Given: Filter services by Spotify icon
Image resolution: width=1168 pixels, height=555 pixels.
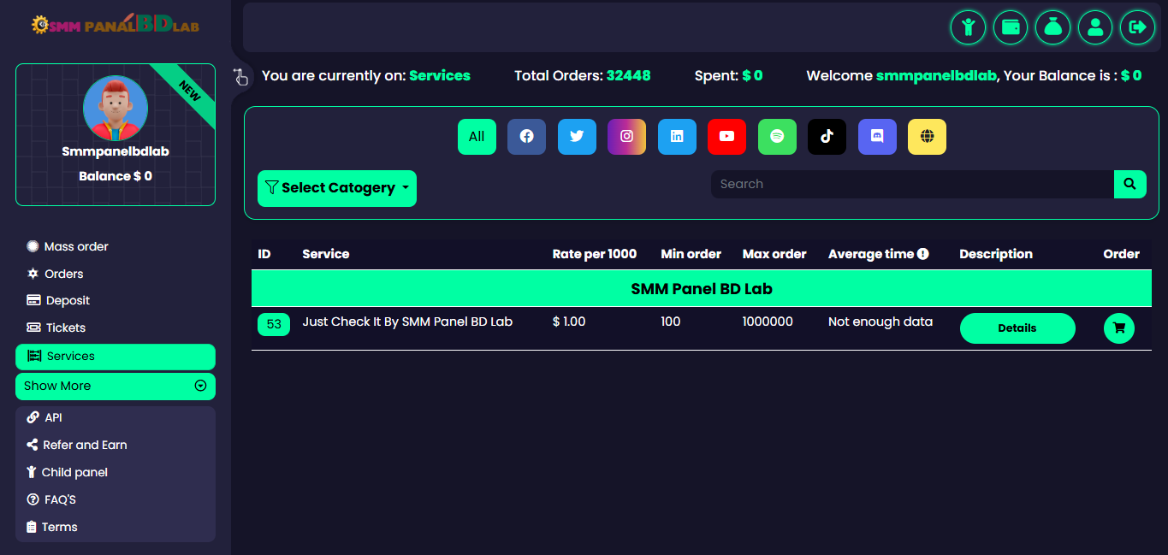Looking at the screenshot, I should click(777, 137).
